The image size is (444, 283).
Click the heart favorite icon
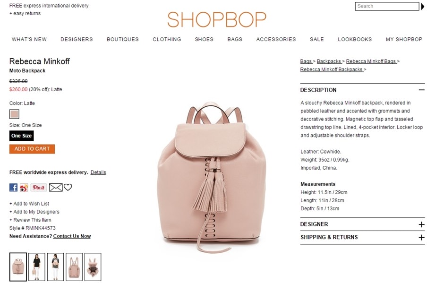[68, 187]
